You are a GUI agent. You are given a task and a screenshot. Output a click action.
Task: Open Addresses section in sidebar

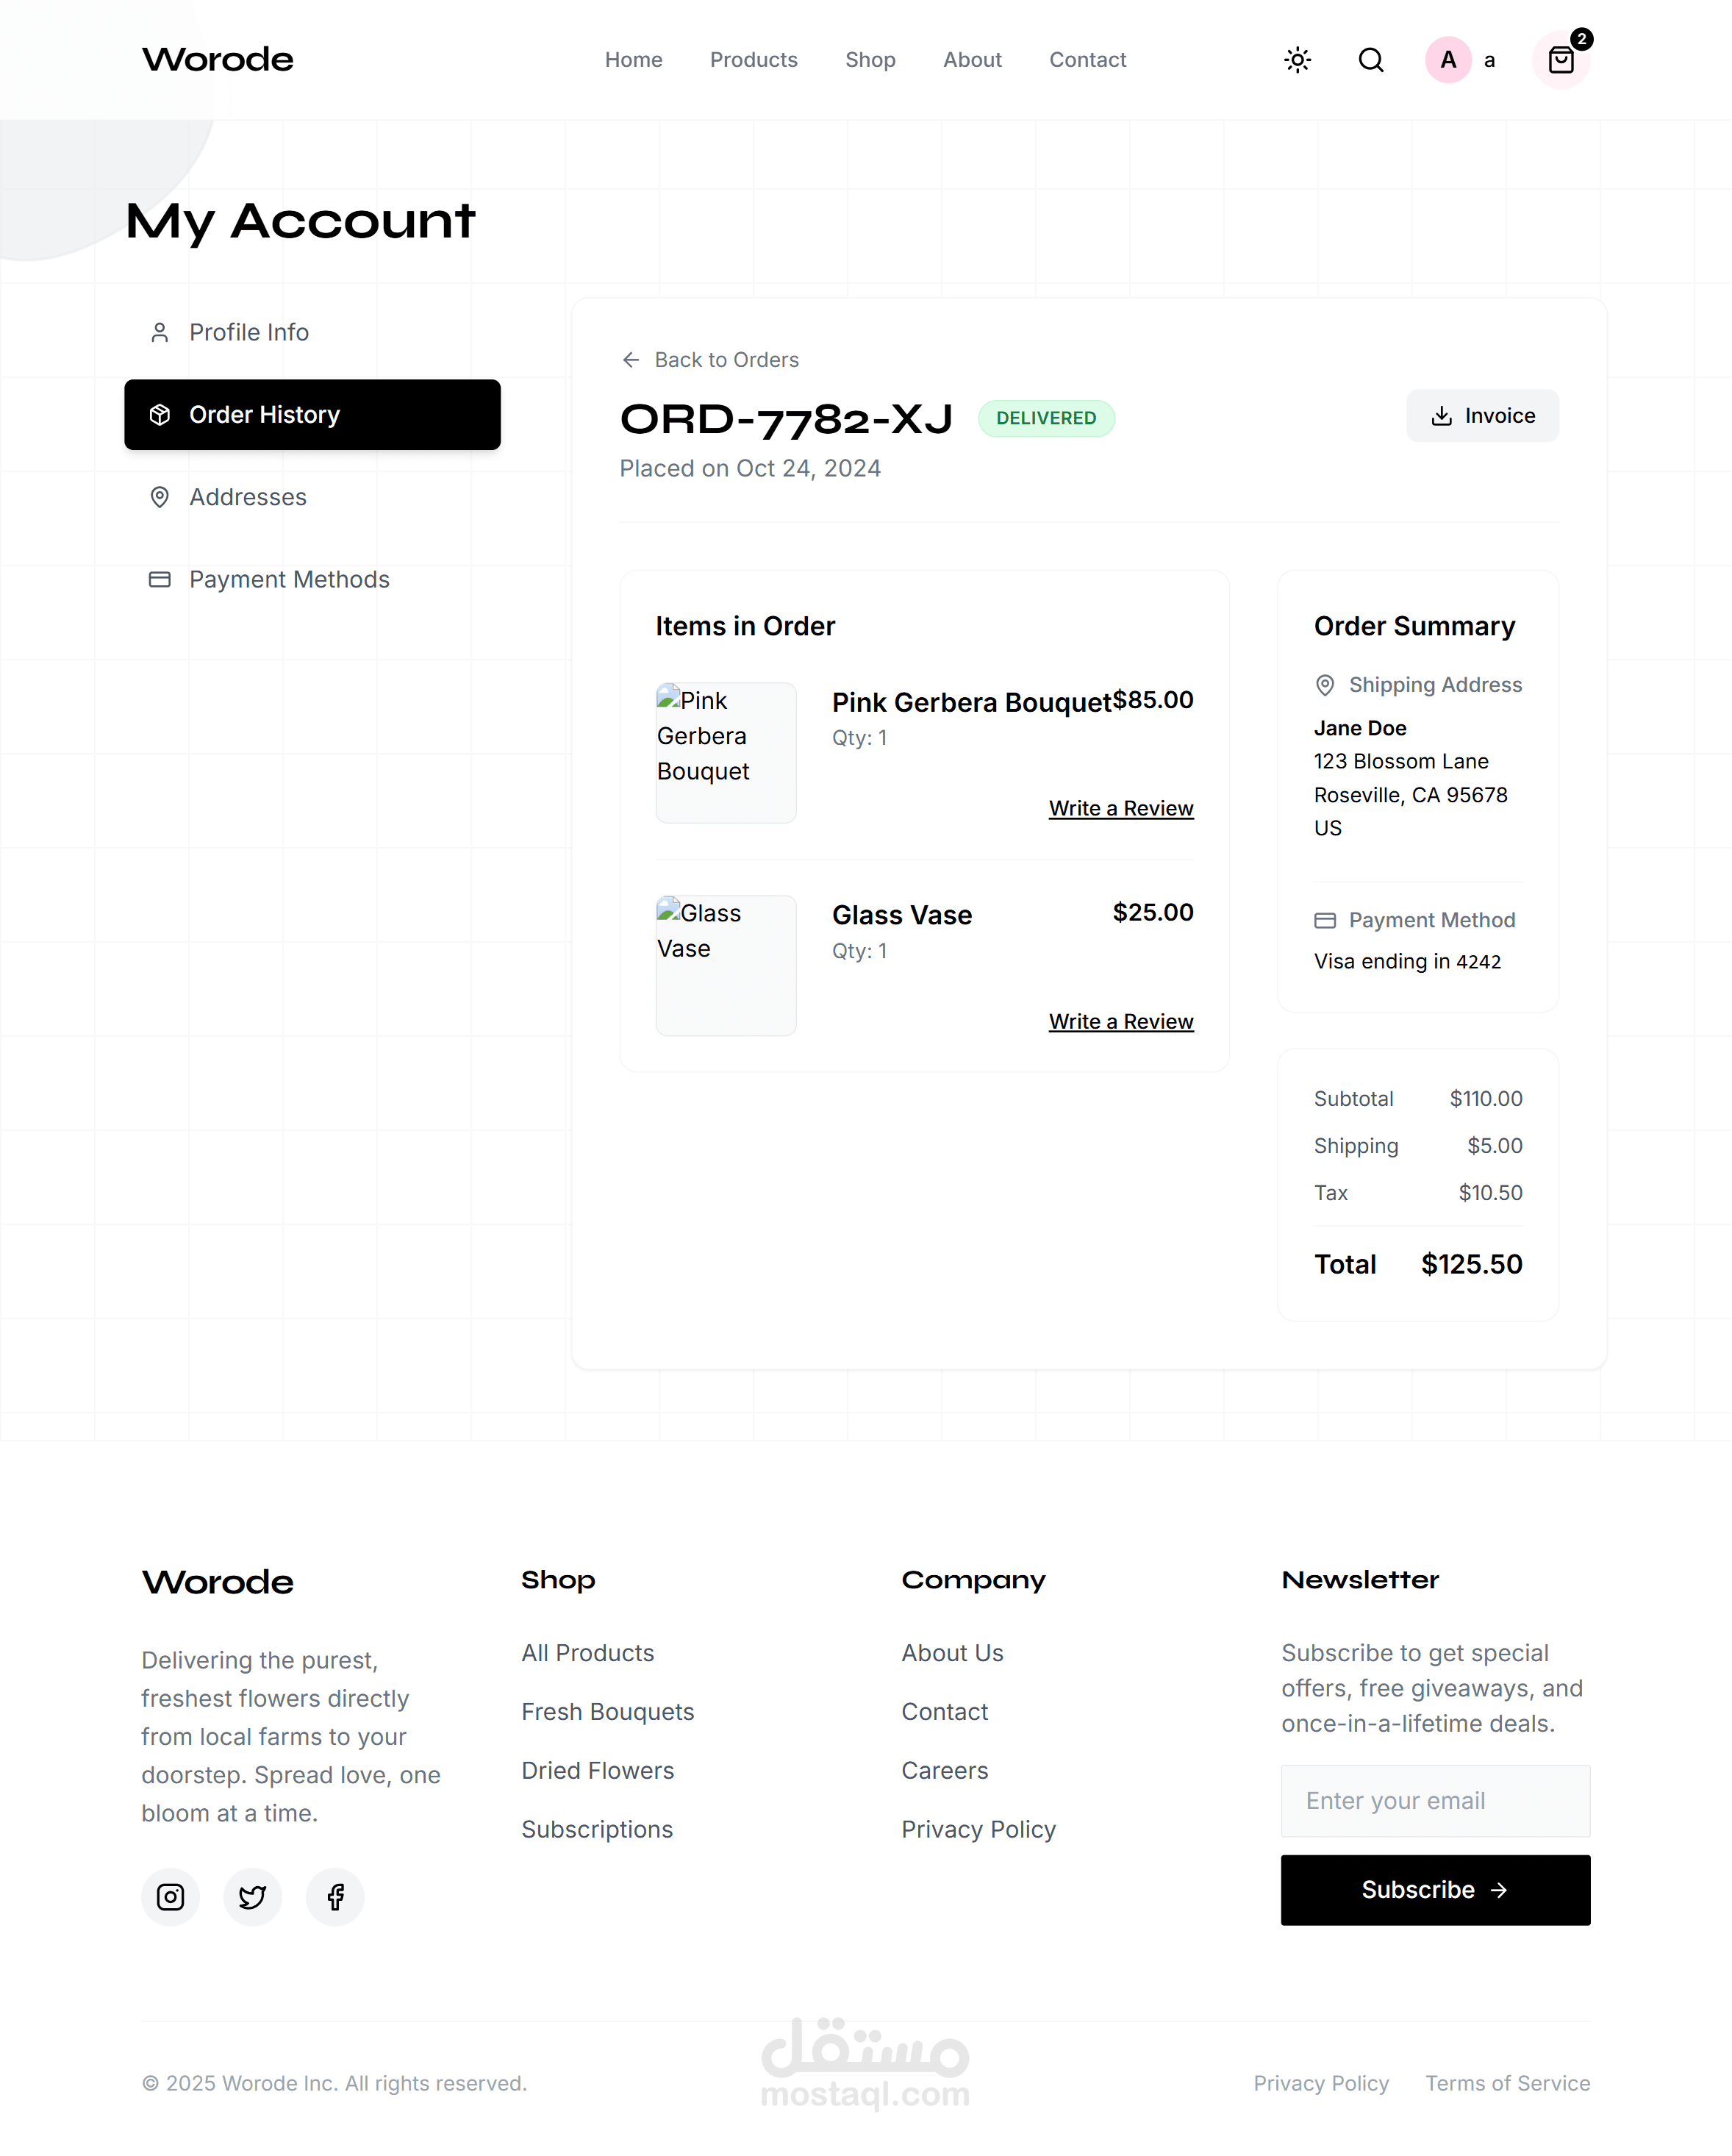coord(247,497)
